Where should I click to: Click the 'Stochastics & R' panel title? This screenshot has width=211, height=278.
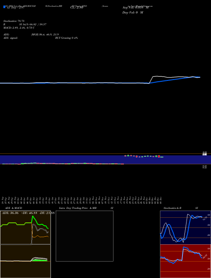pos(172,208)
